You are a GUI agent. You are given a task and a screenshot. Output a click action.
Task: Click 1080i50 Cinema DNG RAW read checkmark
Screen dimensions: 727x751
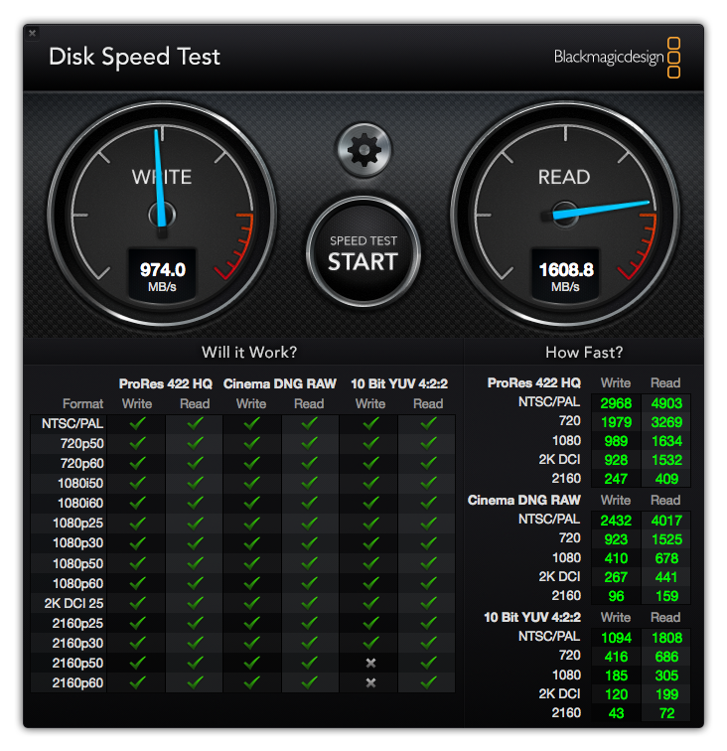[310, 483]
